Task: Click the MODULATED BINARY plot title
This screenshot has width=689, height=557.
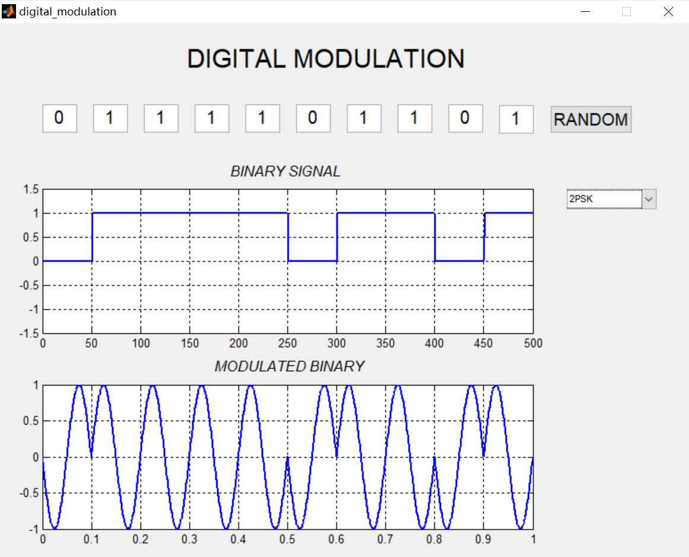Action: click(290, 366)
